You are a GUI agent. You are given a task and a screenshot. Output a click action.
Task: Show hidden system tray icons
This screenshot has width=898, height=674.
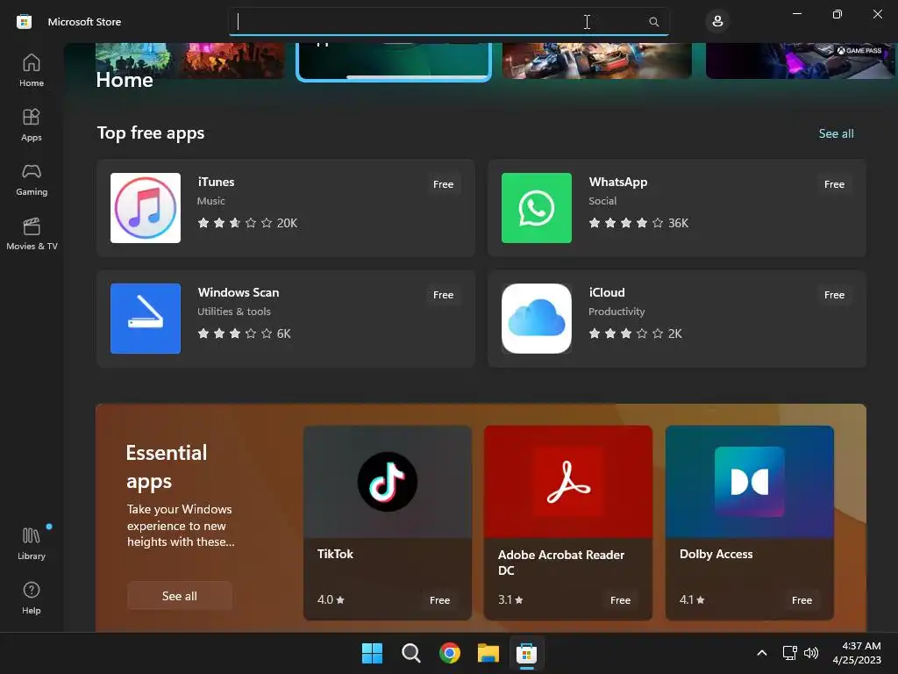(762, 653)
